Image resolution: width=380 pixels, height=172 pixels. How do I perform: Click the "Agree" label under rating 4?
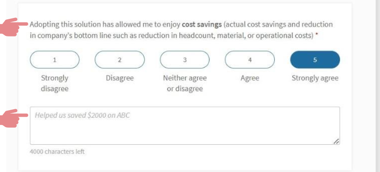point(250,78)
